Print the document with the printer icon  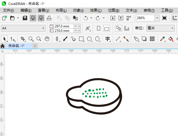(x=49, y=18)
